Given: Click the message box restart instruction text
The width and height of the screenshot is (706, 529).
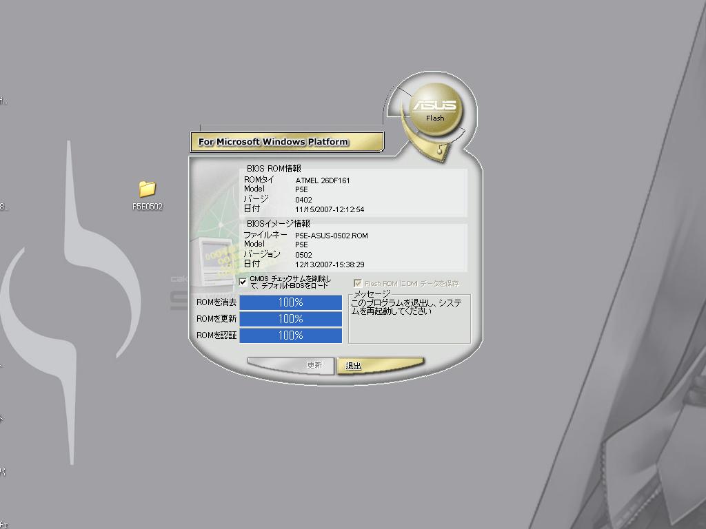Looking at the screenshot, I should pos(406,307).
